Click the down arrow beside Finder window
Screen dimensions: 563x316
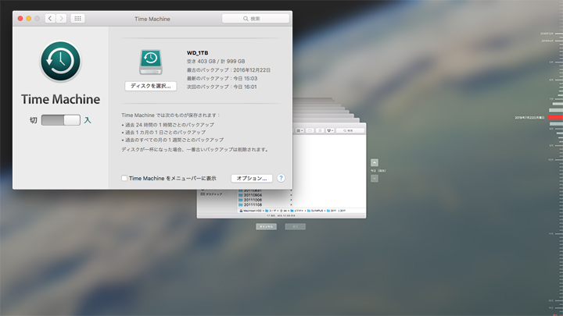(374, 178)
